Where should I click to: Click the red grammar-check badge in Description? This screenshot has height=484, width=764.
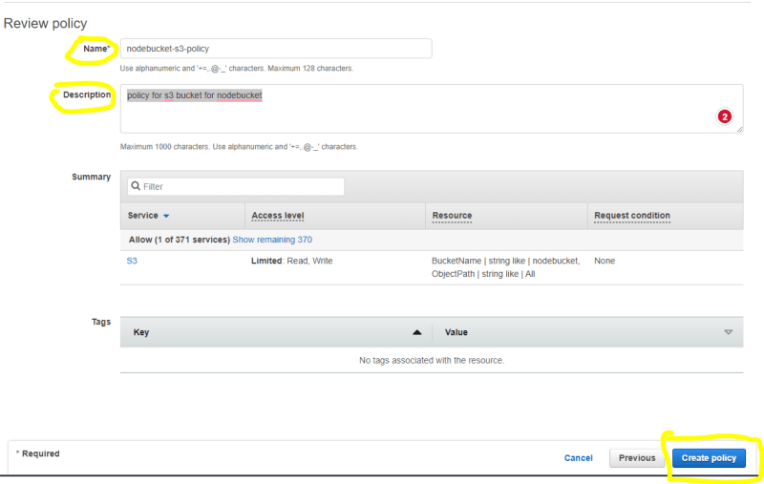725,116
